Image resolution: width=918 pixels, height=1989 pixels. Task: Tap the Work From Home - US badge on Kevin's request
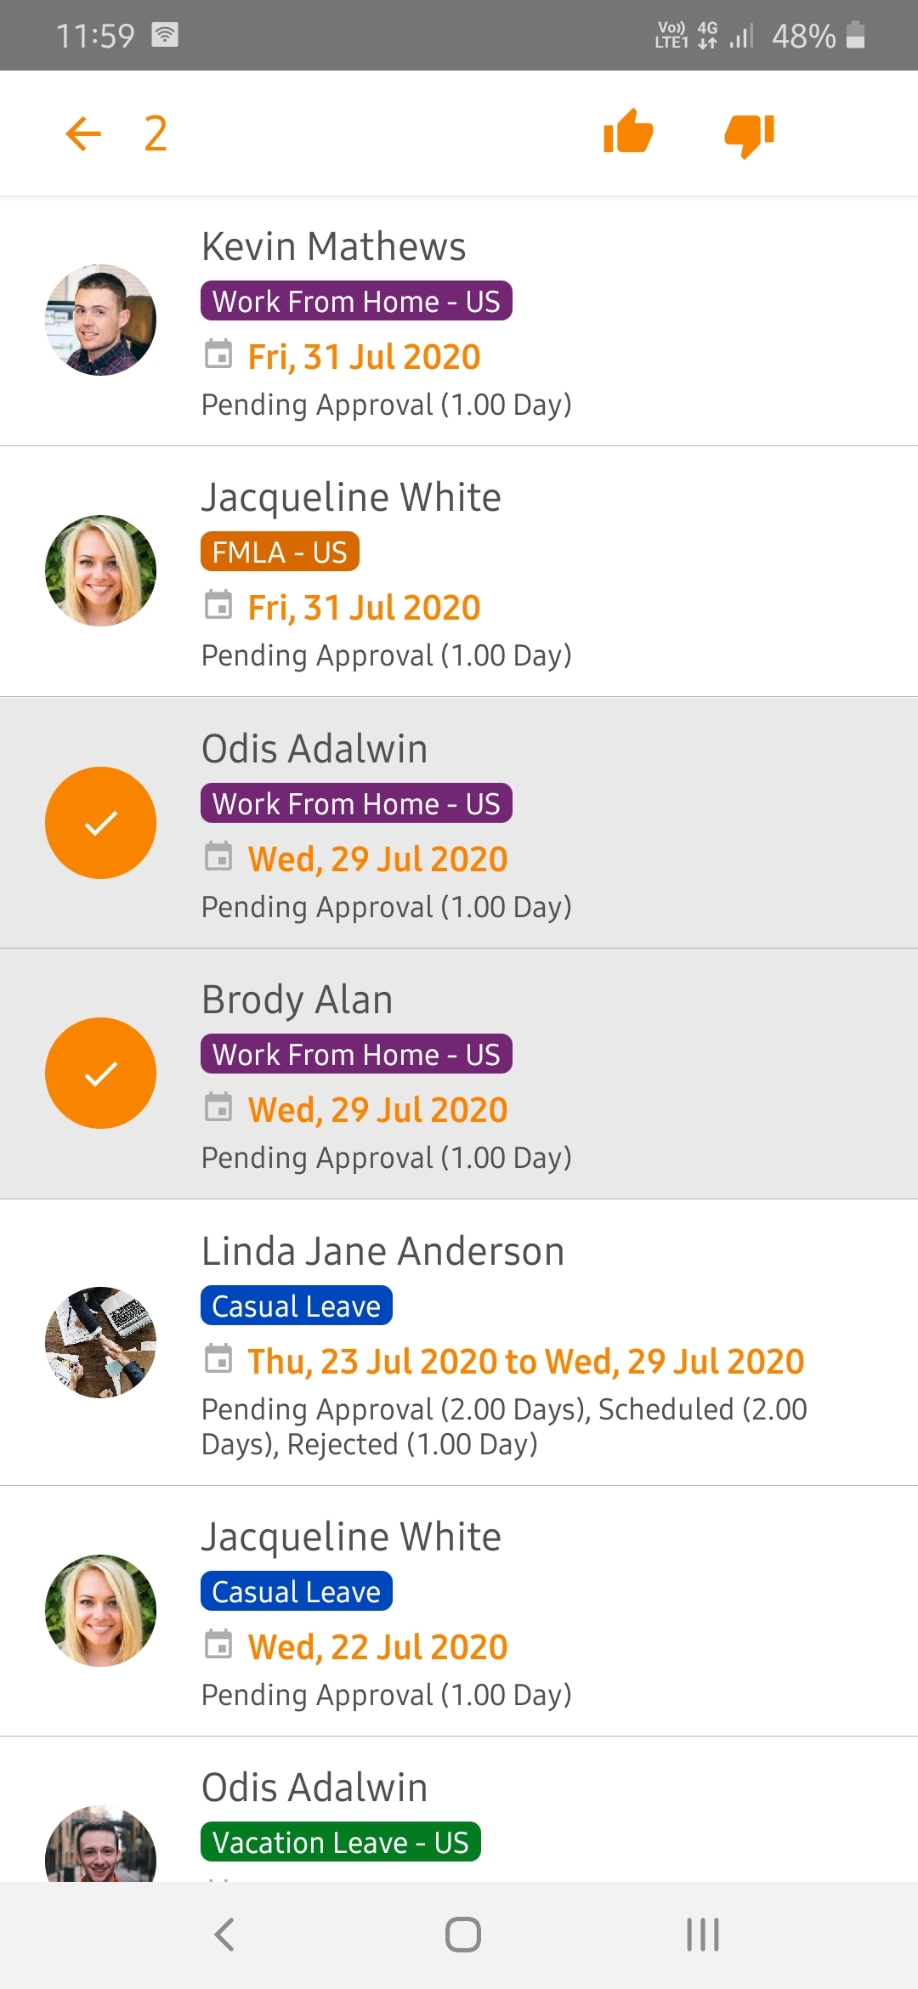click(x=356, y=301)
